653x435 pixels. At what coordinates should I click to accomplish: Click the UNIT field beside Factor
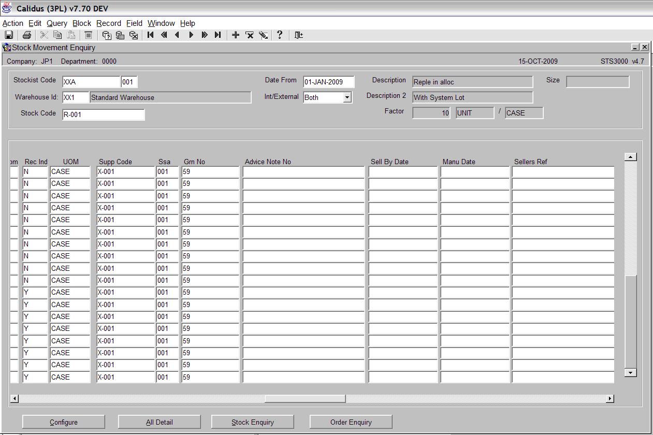click(x=475, y=113)
